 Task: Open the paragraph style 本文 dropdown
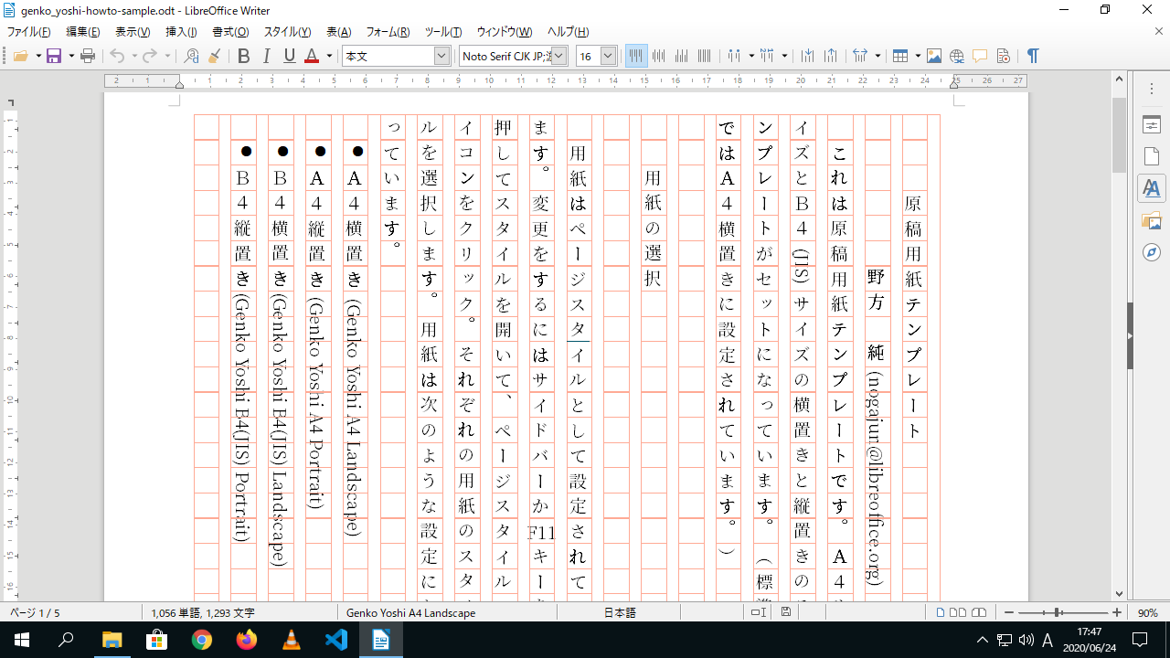pyautogui.click(x=442, y=56)
